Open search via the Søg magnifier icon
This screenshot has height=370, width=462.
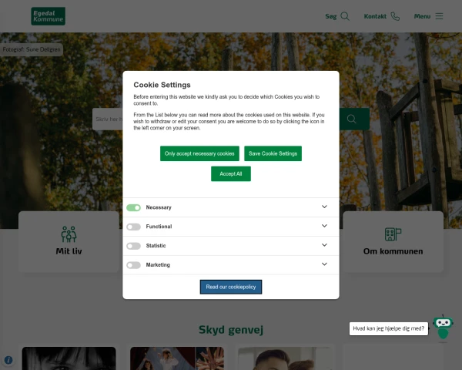coord(345,16)
